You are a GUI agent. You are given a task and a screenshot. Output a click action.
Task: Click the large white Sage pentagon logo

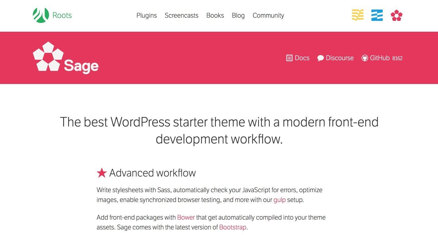click(48, 56)
